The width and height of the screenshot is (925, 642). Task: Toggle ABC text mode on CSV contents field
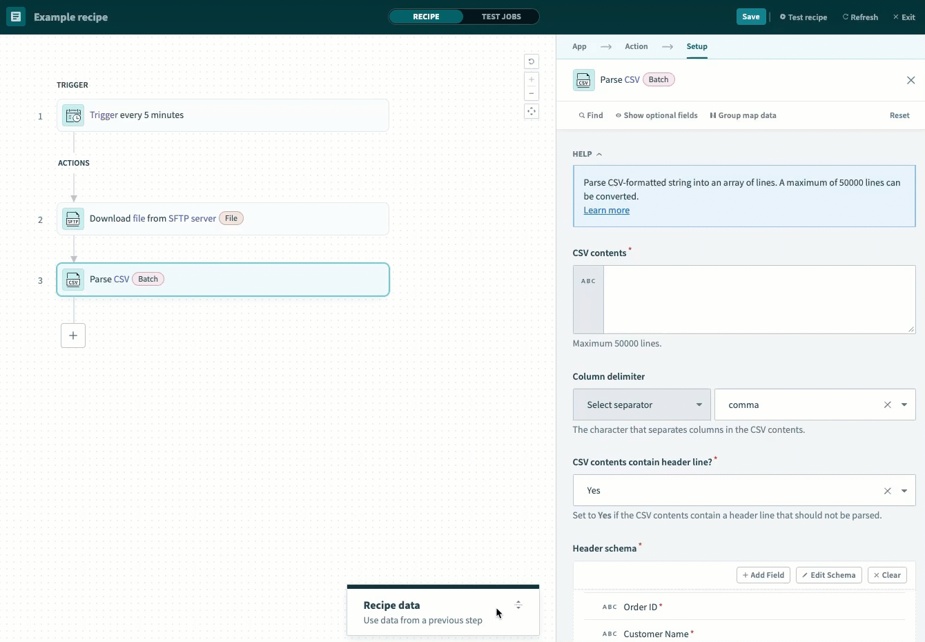(x=588, y=281)
